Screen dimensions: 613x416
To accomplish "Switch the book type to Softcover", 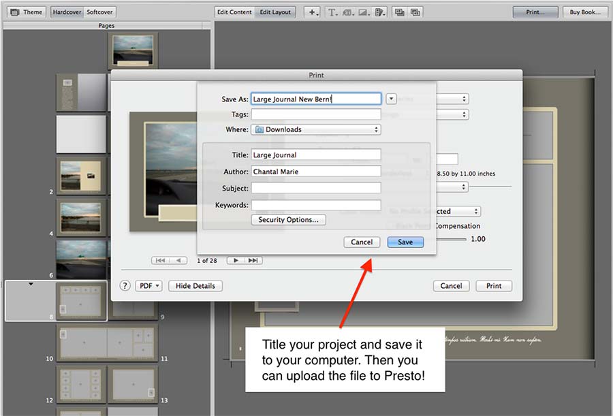I will click(99, 12).
